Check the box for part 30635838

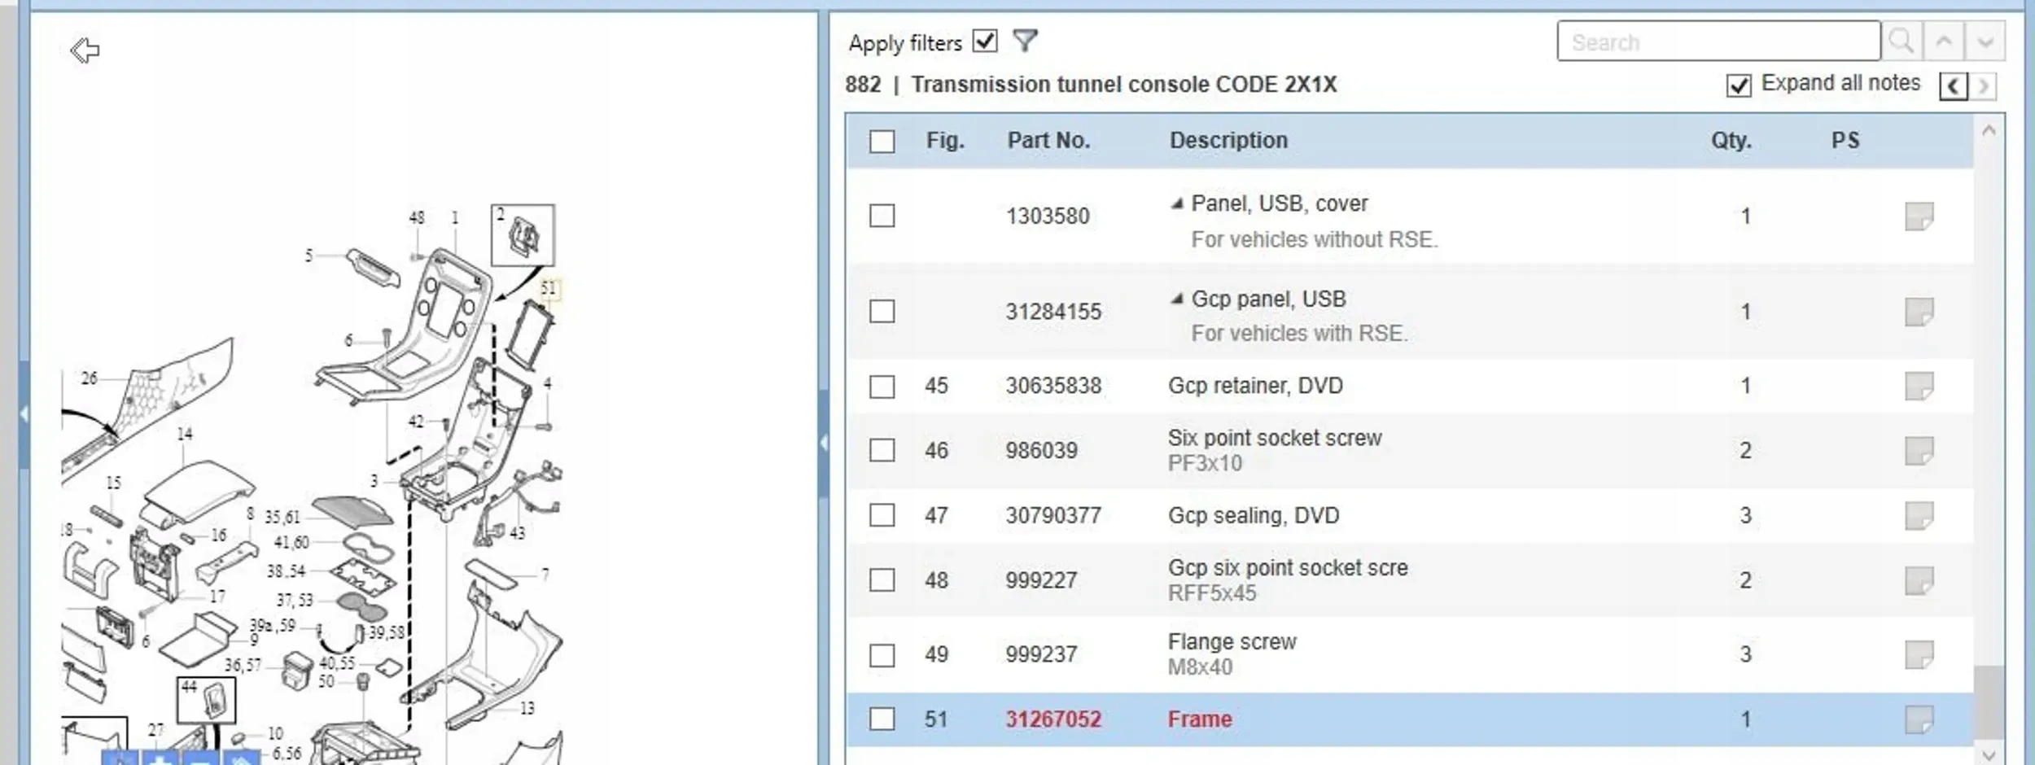882,386
